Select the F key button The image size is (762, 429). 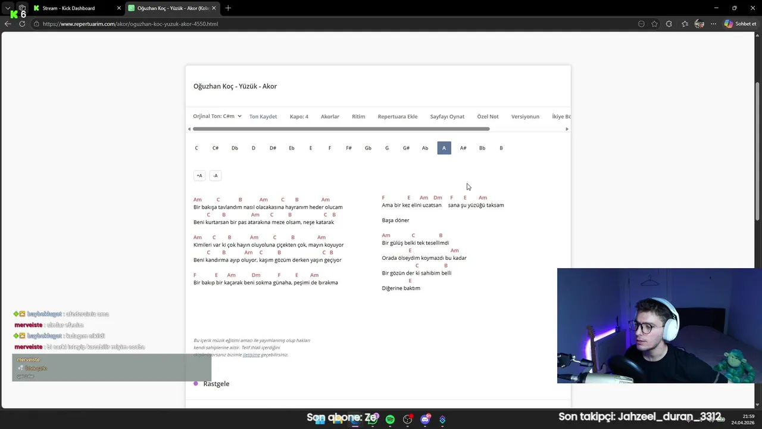pos(330,148)
